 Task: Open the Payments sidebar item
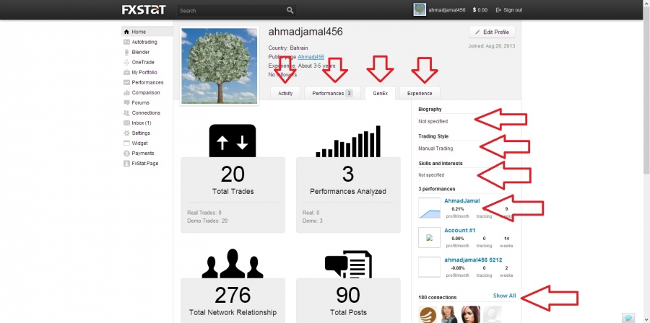tap(142, 153)
